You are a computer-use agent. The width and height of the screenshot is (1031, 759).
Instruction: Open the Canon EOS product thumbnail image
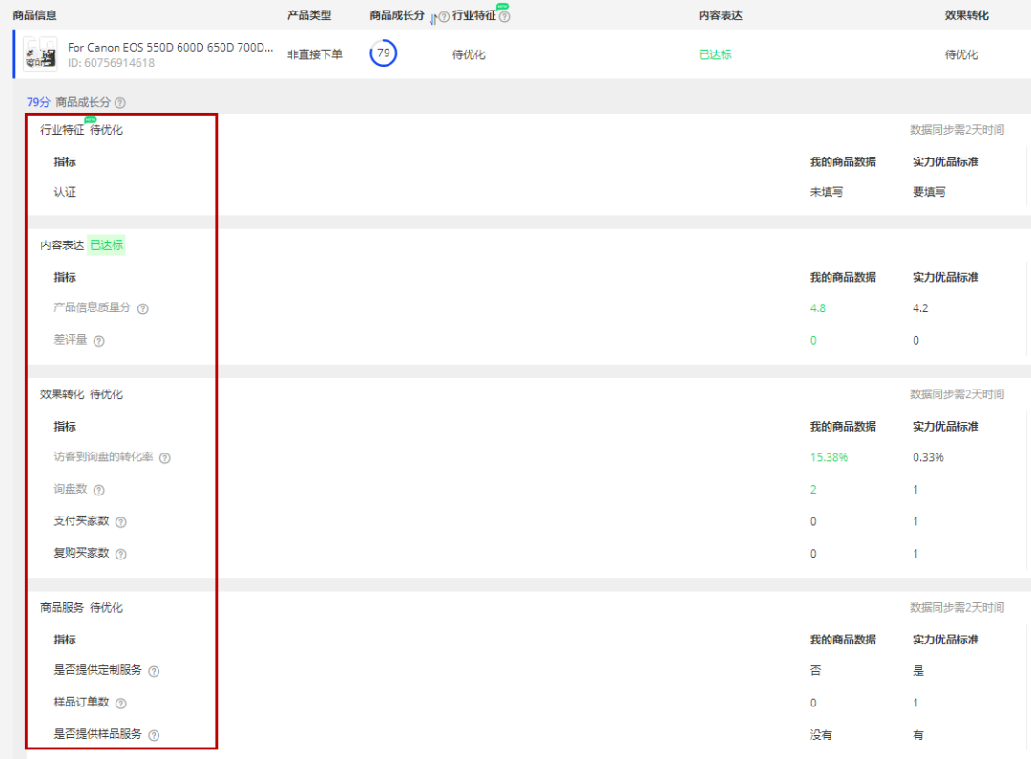pos(40,54)
